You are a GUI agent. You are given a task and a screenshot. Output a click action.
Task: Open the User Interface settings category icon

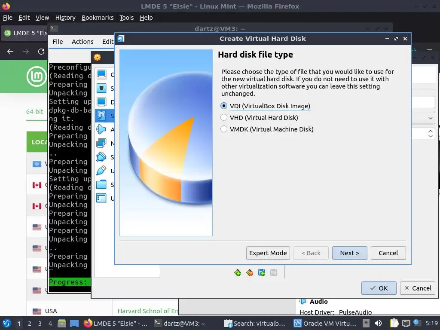point(101,198)
